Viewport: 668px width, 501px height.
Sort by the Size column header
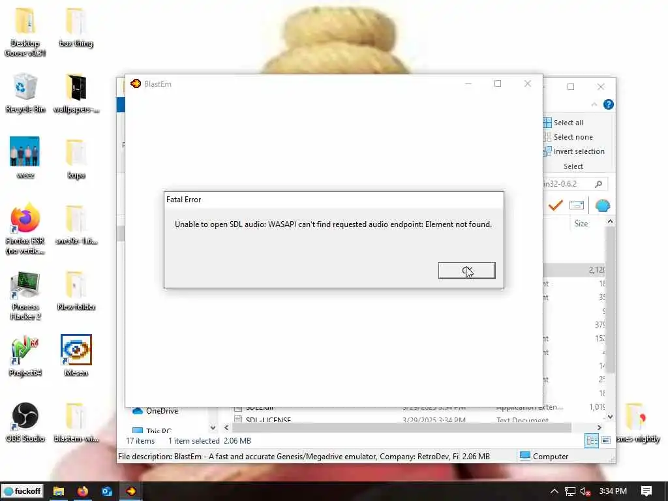point(581,224)
